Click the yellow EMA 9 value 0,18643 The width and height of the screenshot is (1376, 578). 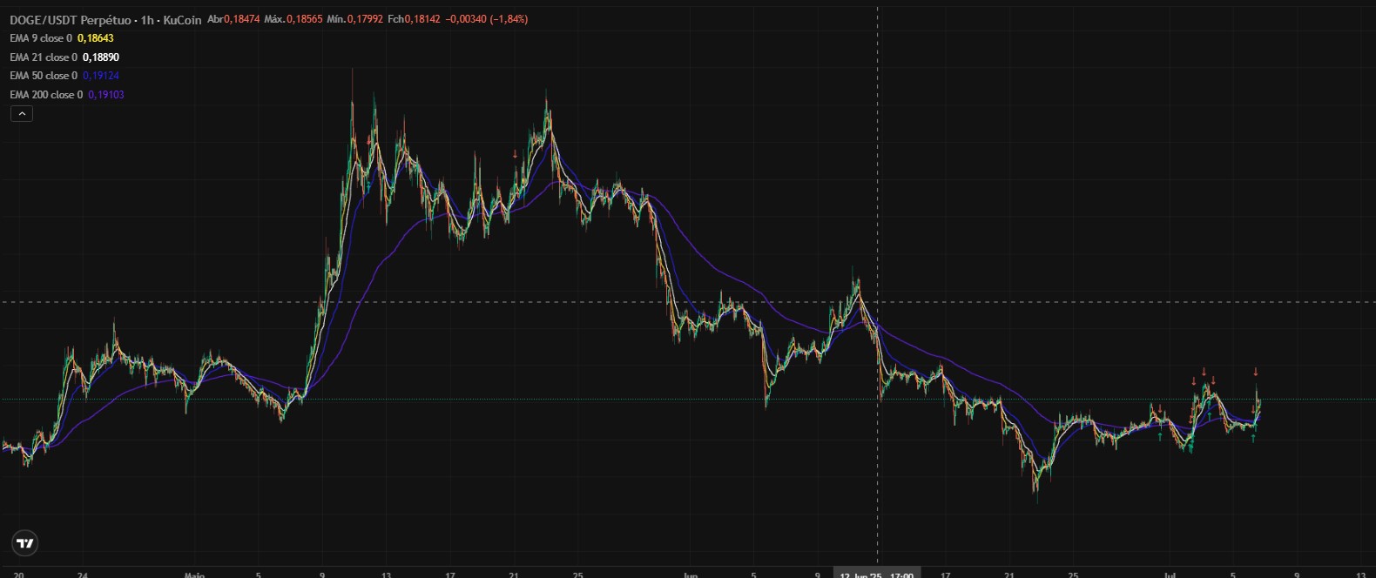[x=96, y=38]
